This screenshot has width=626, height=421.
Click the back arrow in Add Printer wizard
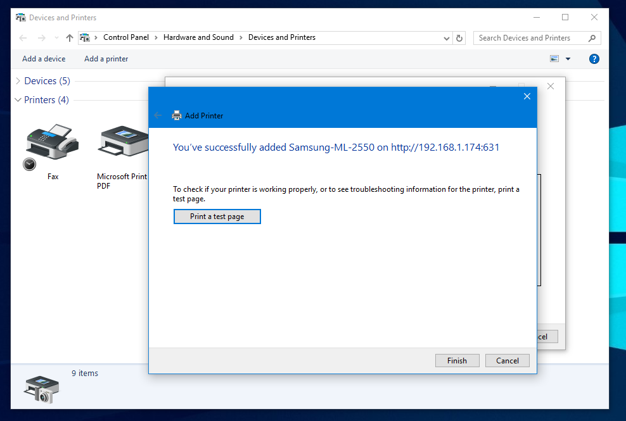(x=158, y=116)
